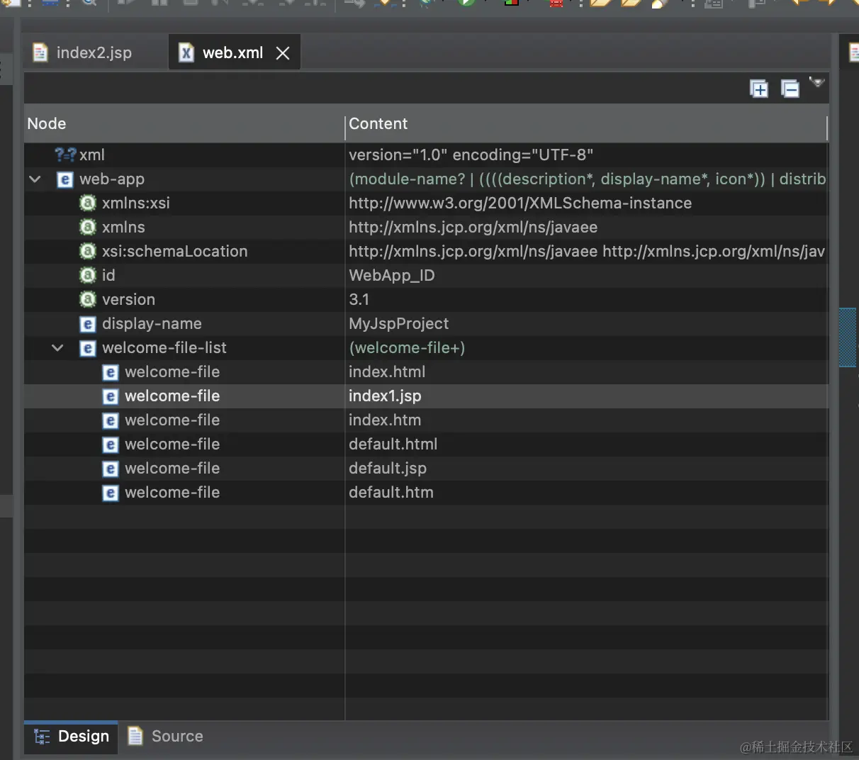Close the web.xml editor tab
Image resolution: width=859 pixels, height=760 pixels.
click(283, 53)
